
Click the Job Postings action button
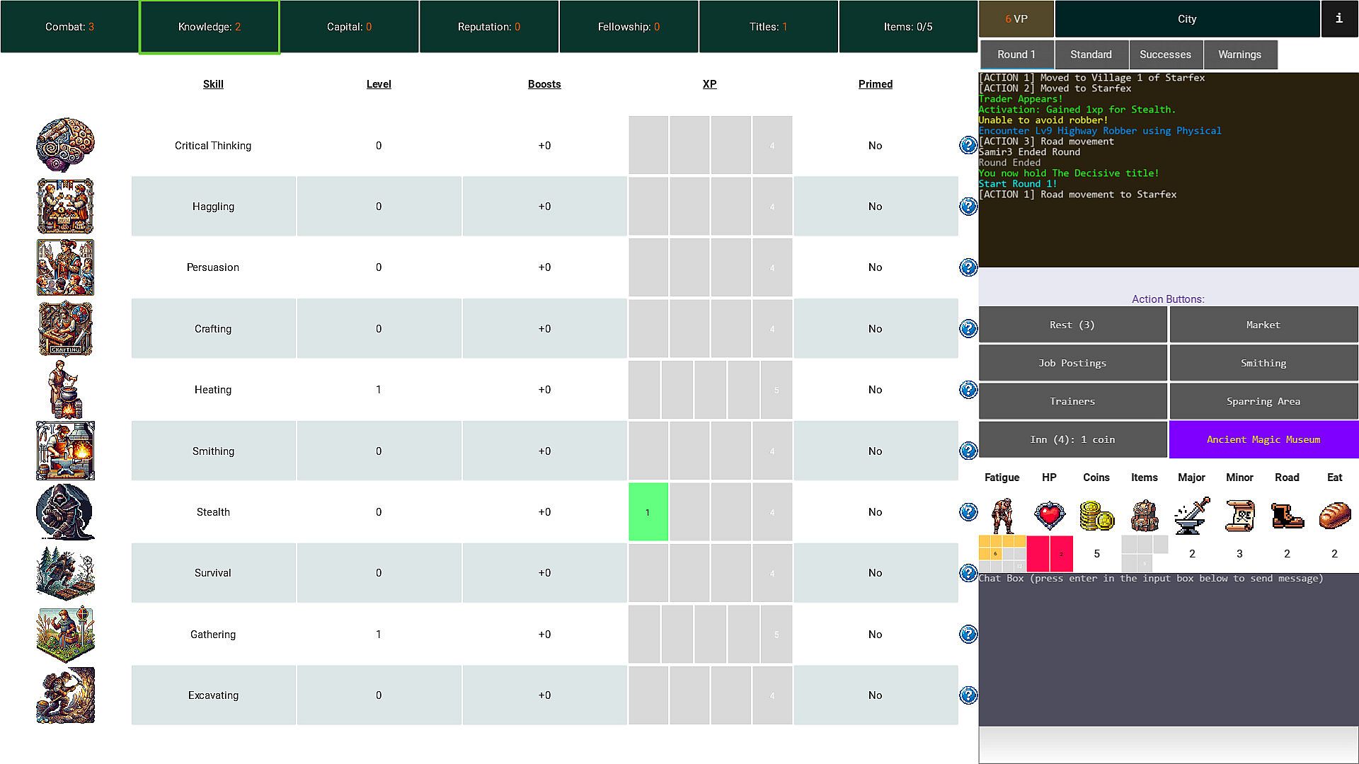1072,363
